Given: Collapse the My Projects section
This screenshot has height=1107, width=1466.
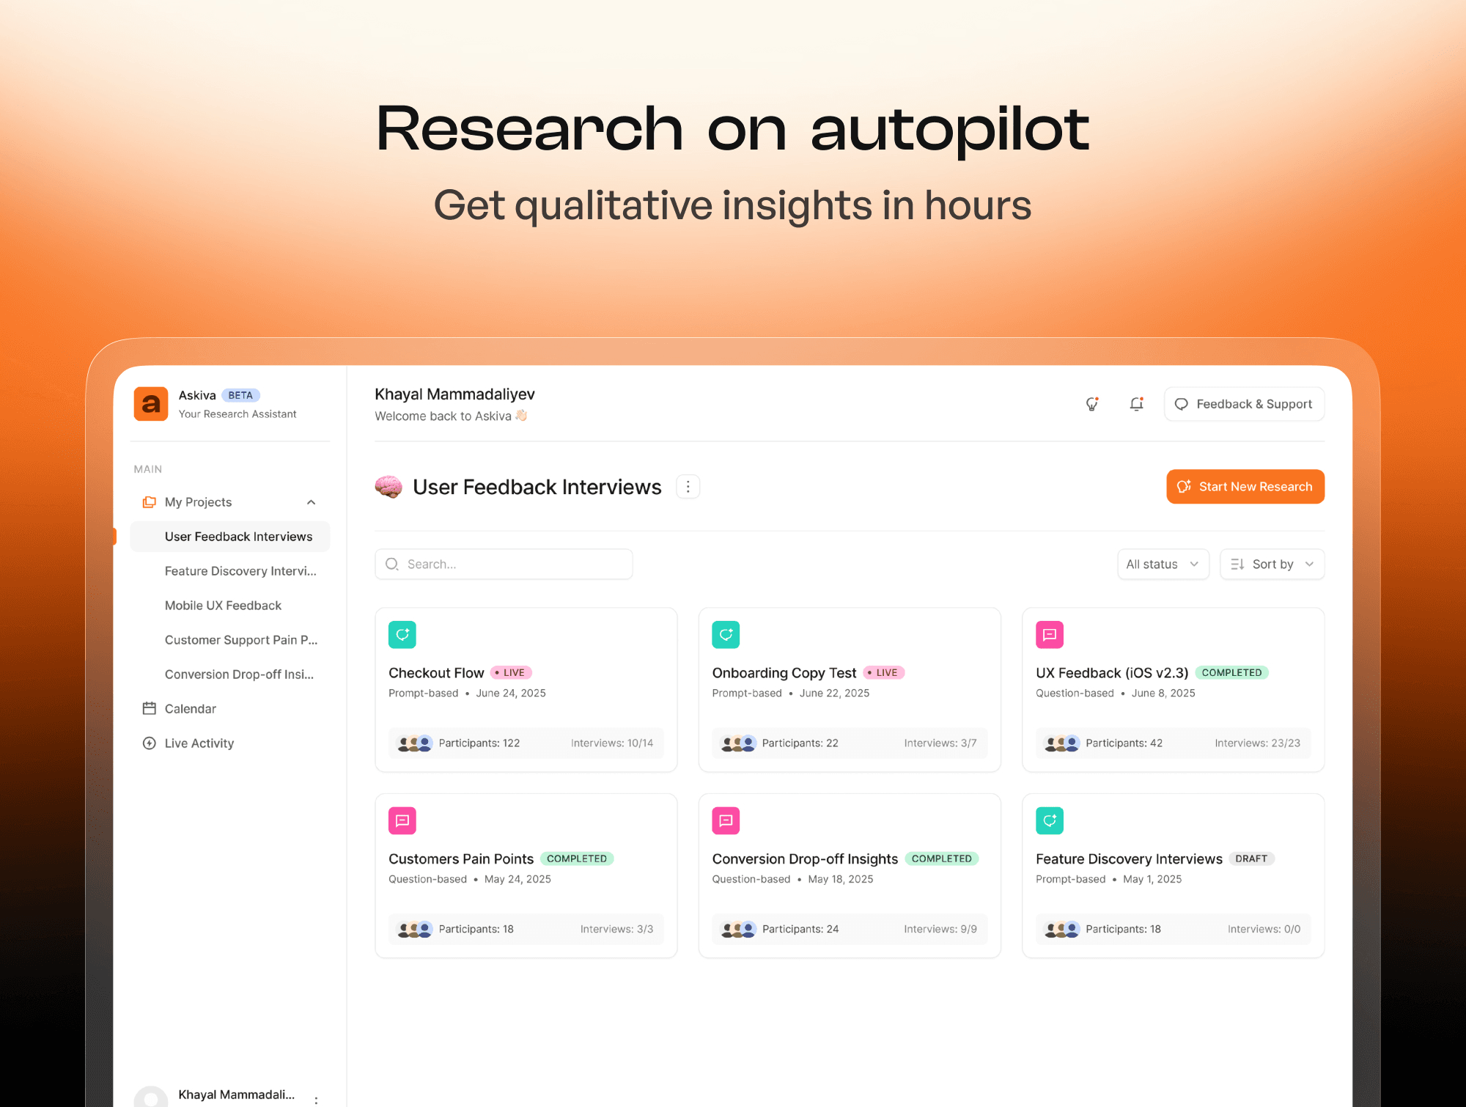Looking at the screenshot, I should tap(311, 502).
